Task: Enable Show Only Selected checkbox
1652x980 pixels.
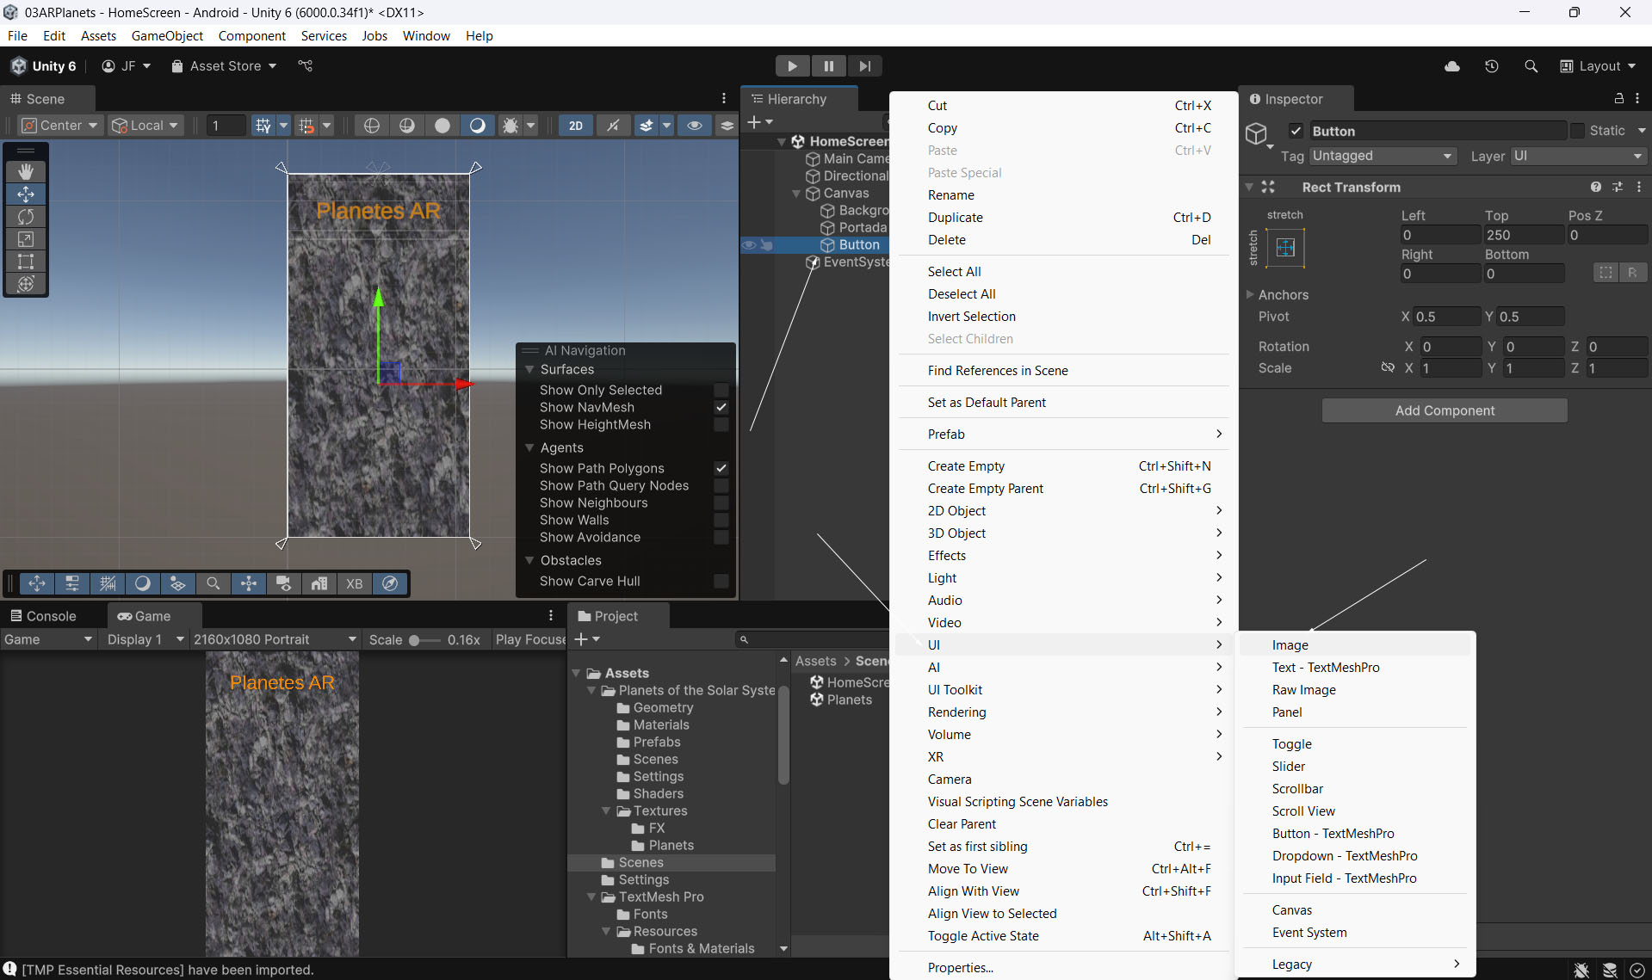Action: pyautogui.click(x=721, y=391)
